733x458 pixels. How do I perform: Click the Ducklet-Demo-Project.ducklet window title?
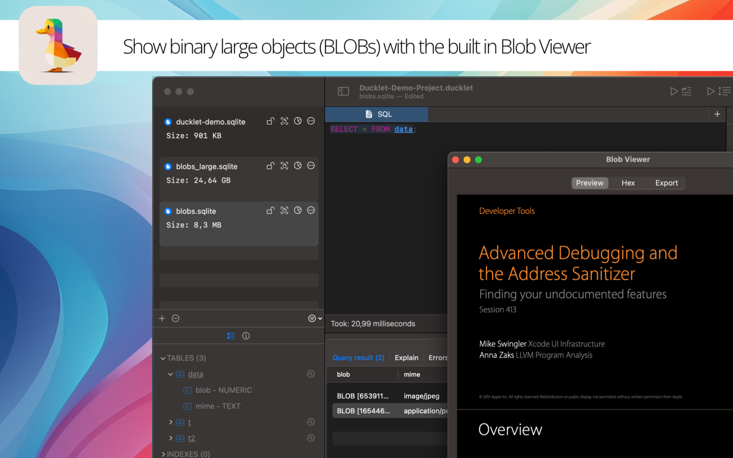tap(416, 88)
